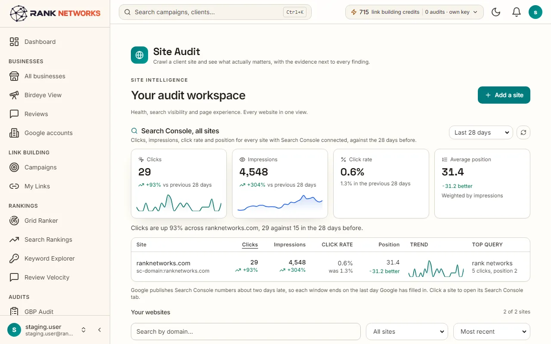Click the Search Rankings trend arrow icon
The height and width of the screenshot is (344, 551).
point(14,240)
